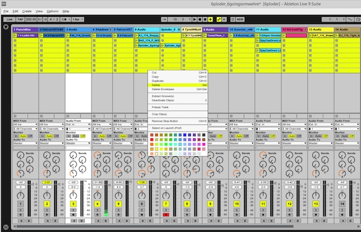Arm track 4 with its record button
Screen dimensions: 361x232
[x=97, y=215]
